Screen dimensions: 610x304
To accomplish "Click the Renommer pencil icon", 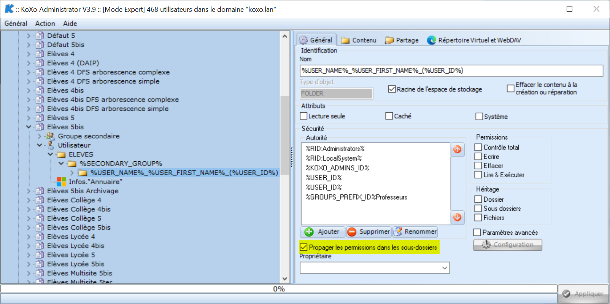I will point(398,232).
